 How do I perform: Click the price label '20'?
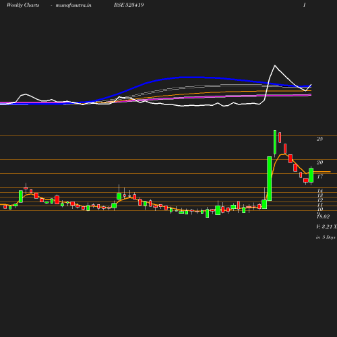(x=319, y=162)
